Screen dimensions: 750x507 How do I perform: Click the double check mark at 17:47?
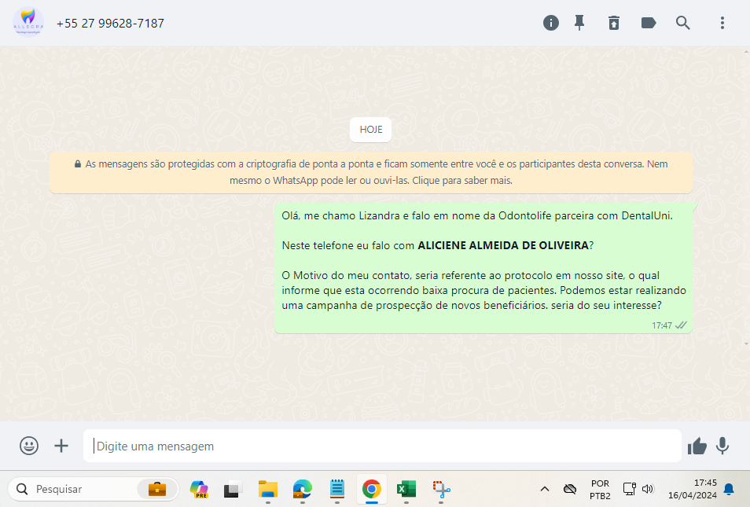pyautogui.click(x=681, y=325)
